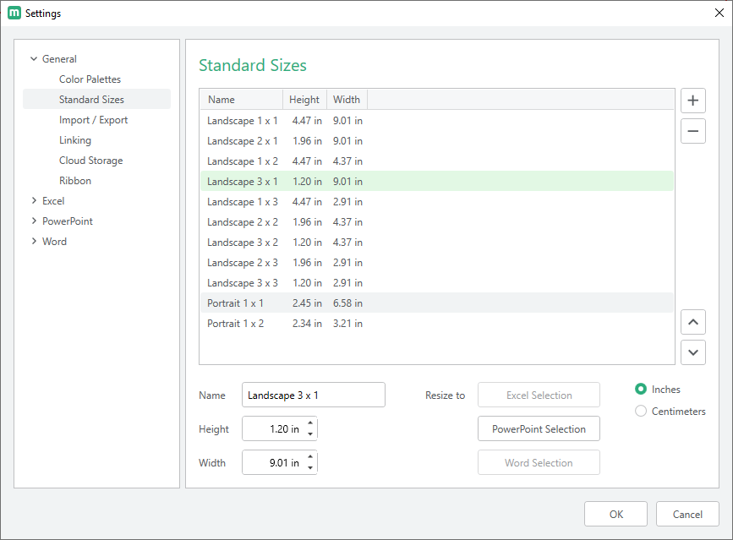The width and height of the screenshot is (733, 540).
Task: Move selected size down with arrow
Action: (692, 352)
